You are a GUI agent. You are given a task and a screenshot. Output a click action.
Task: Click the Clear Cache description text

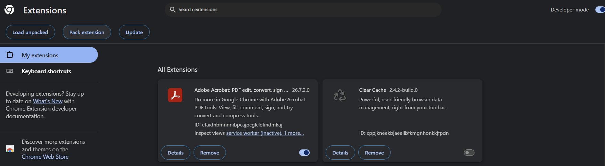tap(402, 104)
